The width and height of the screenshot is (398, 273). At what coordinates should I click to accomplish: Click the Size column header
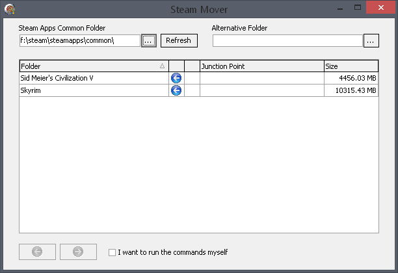(x=351, y=66)
